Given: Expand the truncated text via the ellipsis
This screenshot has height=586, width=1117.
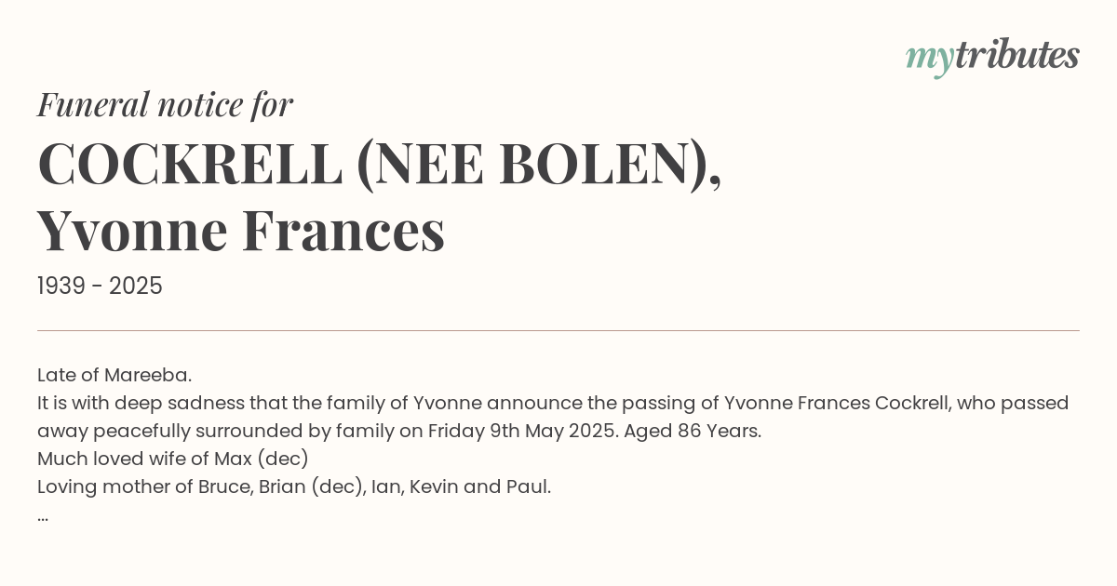Looking at the screenshot, I should 43,517.
